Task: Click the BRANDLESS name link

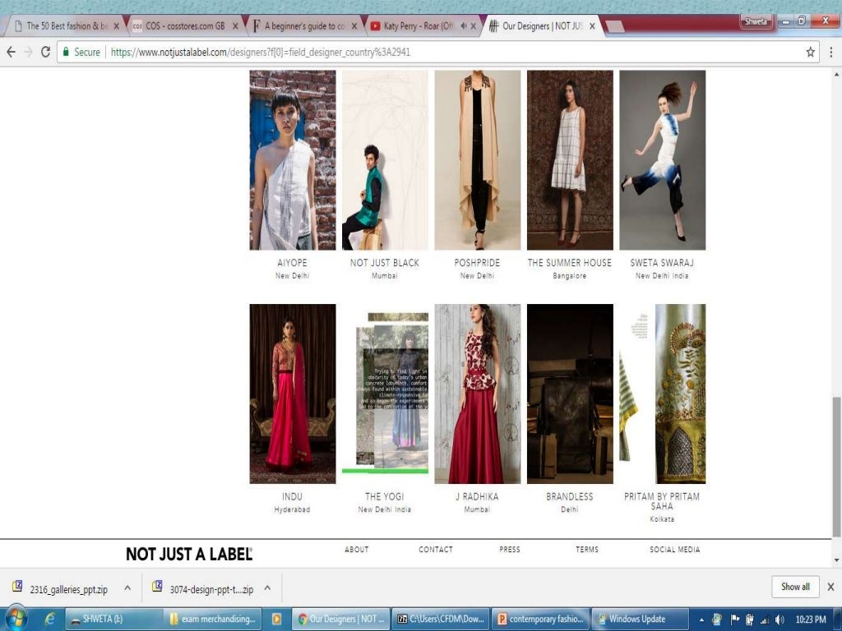Action: click(x=569, y=497)
